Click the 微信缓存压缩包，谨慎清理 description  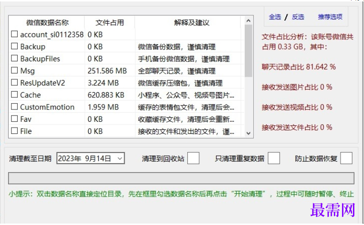[x=180, y=83]
